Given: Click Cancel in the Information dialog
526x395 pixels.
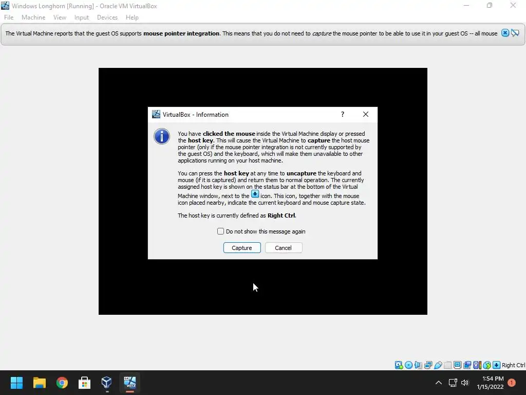Looking at the screenshot, I should click(x=284, y=247).
